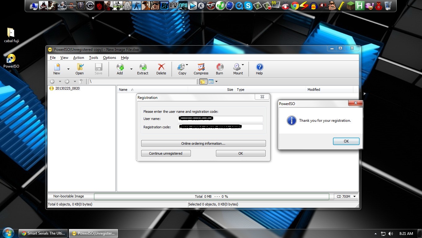422x238 pixels.
Task: Click the Registration code input field
Action: (220, 127)
